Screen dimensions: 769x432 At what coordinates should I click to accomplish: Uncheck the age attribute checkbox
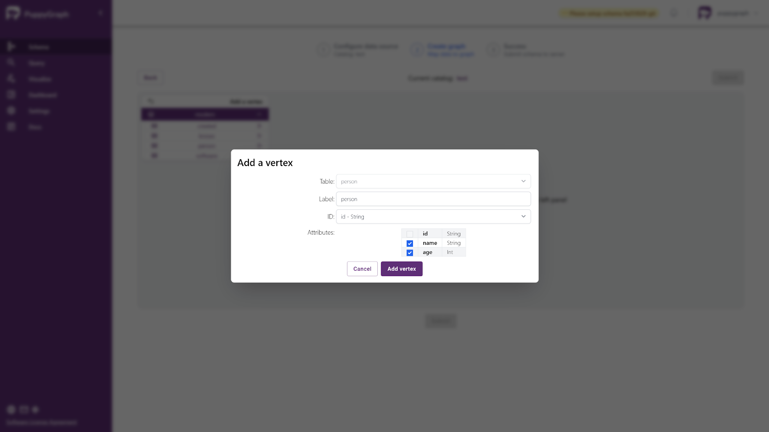coord(409,252)
